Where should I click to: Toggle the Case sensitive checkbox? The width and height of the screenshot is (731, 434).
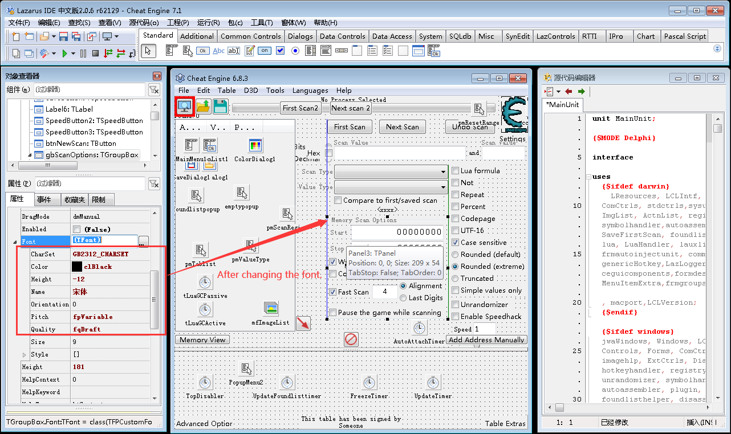coord(456,243)
